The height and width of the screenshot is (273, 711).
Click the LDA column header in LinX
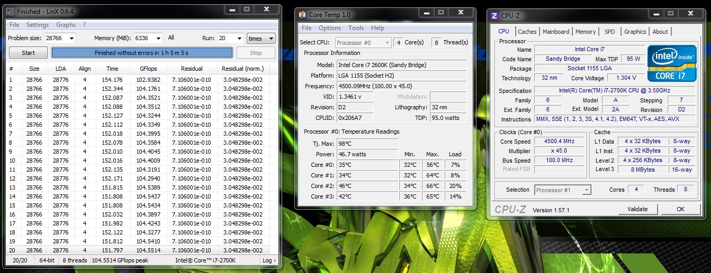coord(60,69)
